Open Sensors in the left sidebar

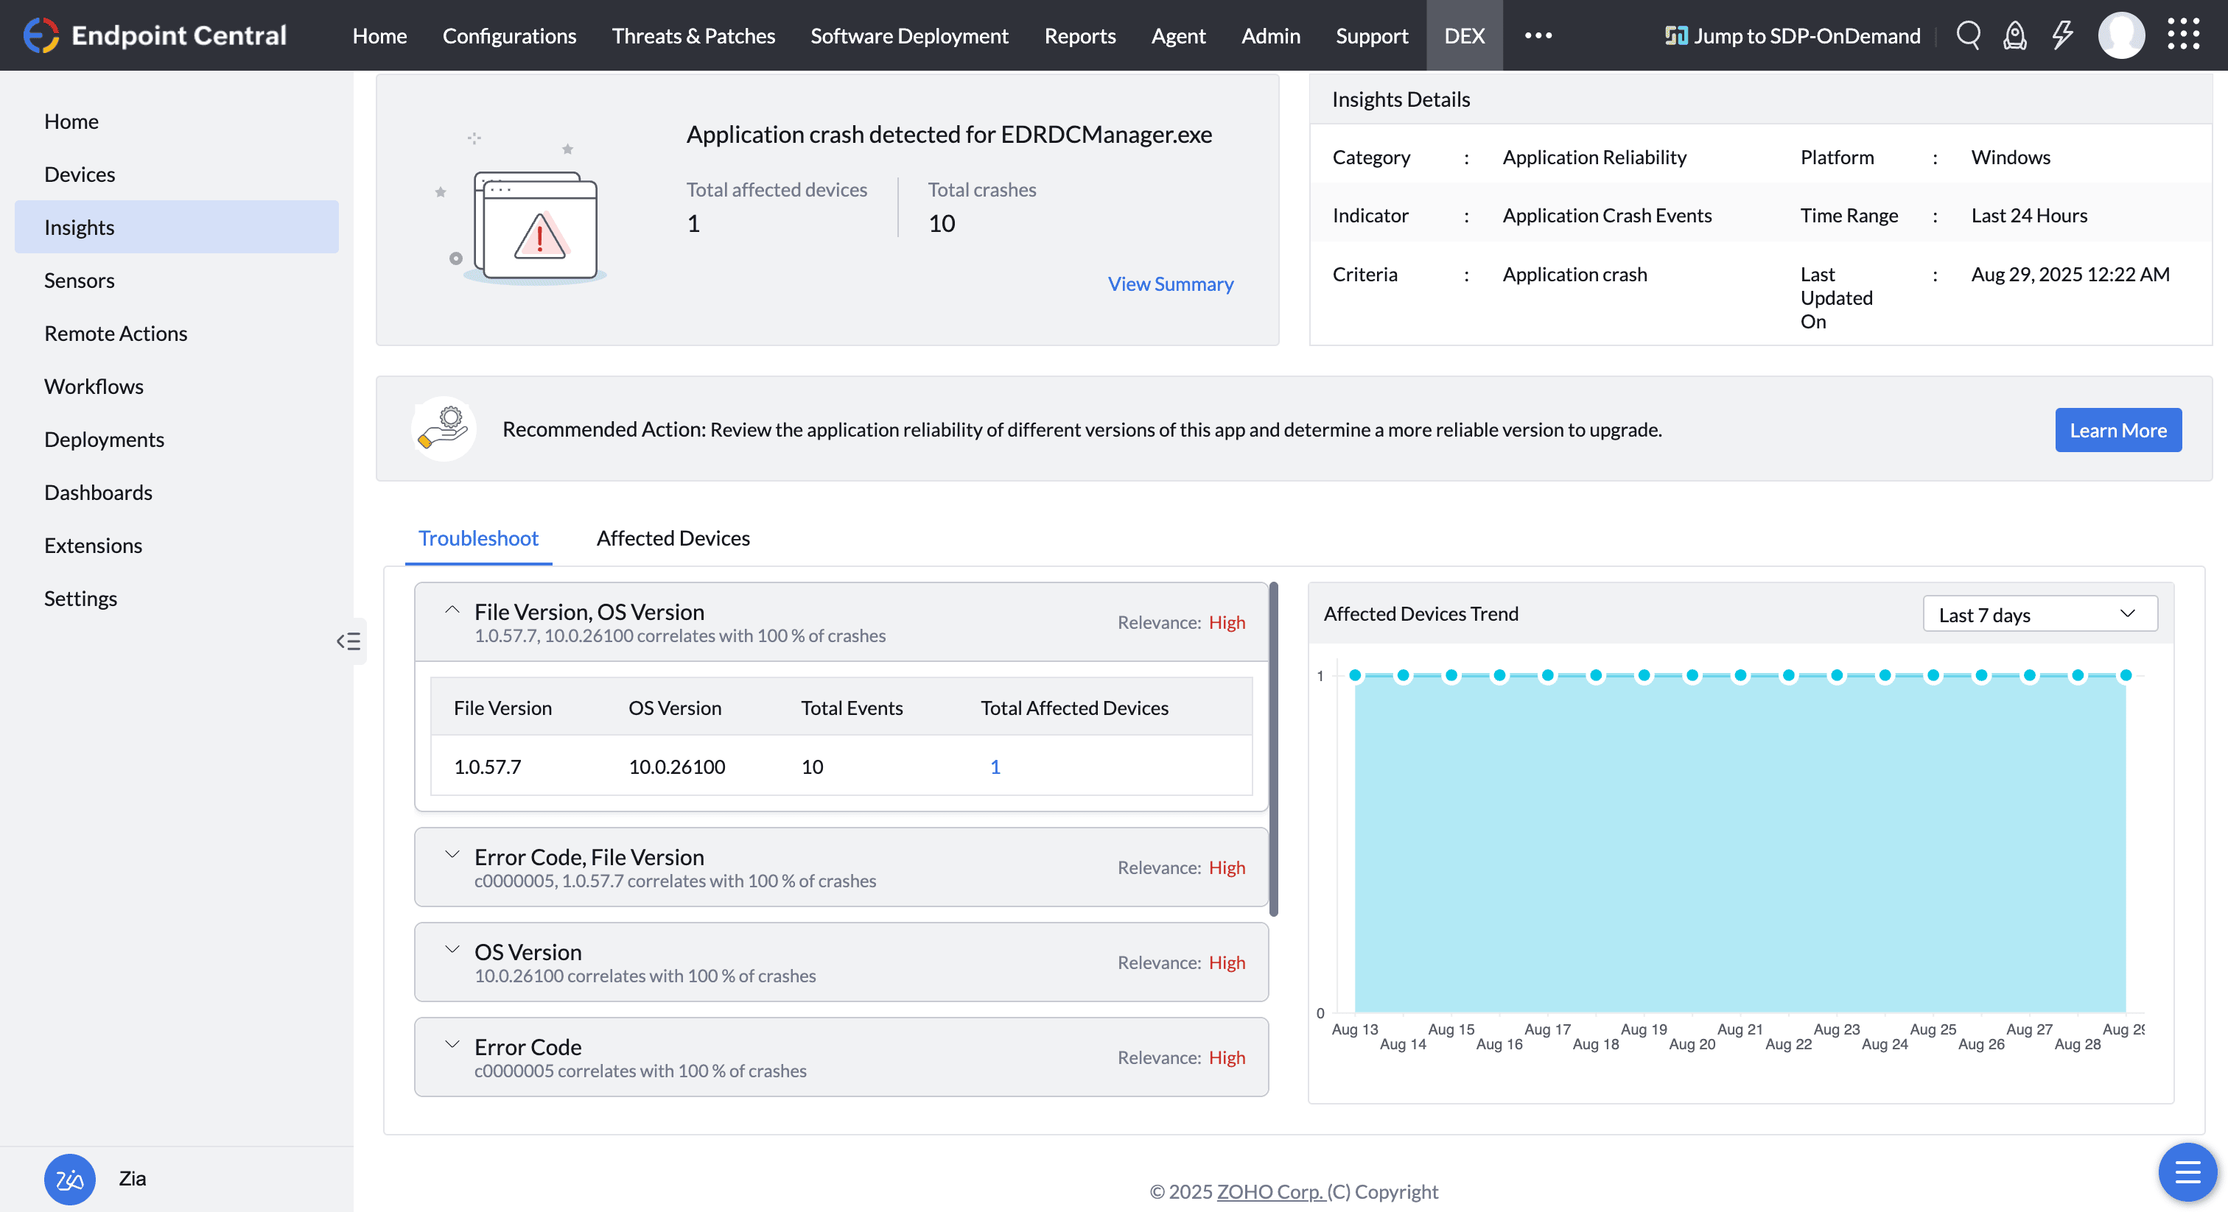[x=79, y=280]
